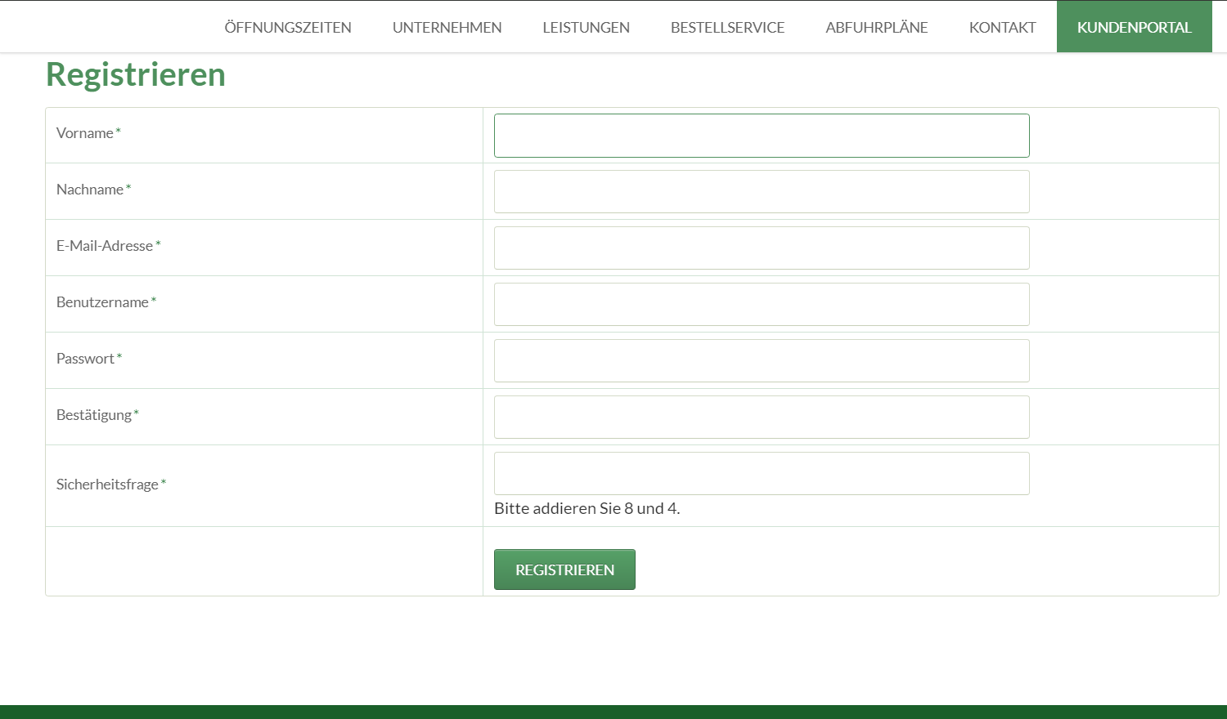Screen dimensions: 1227x719
Task: Go to the Unternehmen page
Action: click(447, 28)
